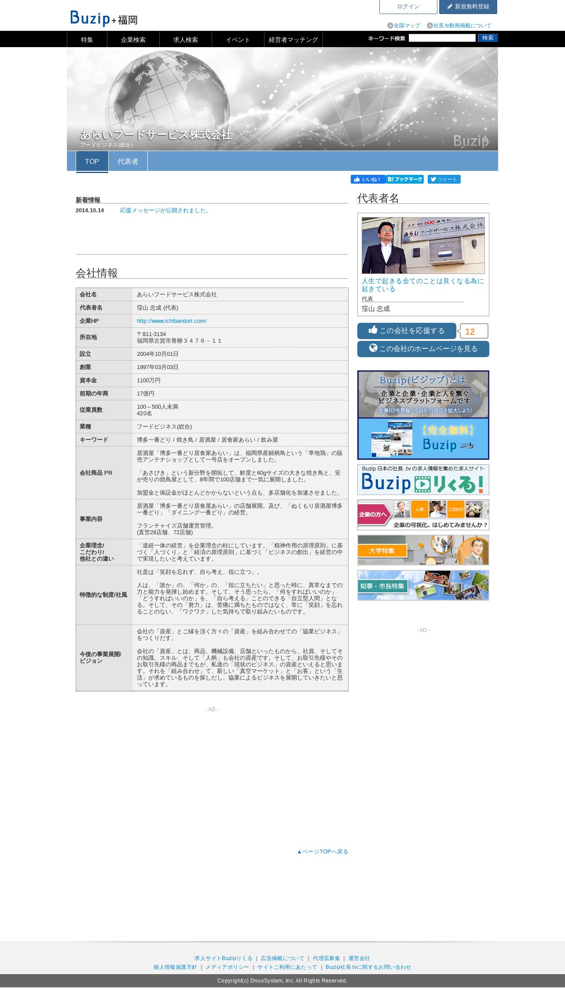Open the 企業検索 menu item
565x990 pixels.
(x=133, y=40)
